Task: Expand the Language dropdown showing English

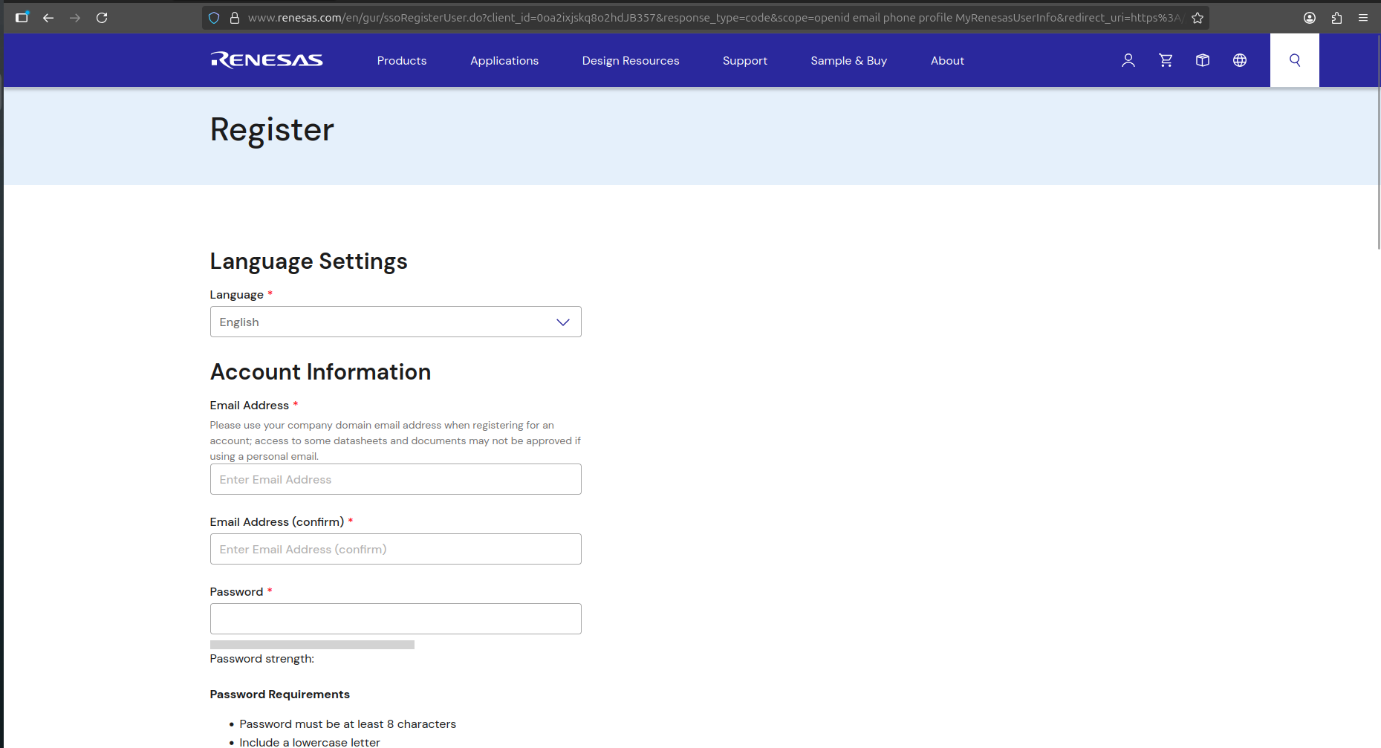Action: click(395, 322)
